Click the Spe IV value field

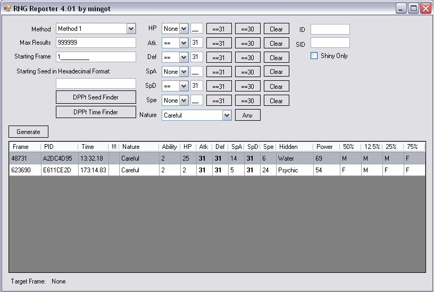[x=196, y=101]
